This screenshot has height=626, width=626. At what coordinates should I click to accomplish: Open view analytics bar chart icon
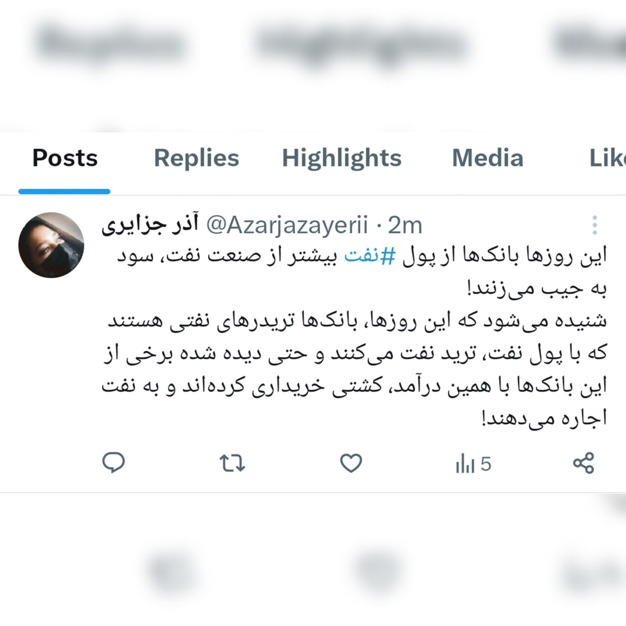click(465, 464)
